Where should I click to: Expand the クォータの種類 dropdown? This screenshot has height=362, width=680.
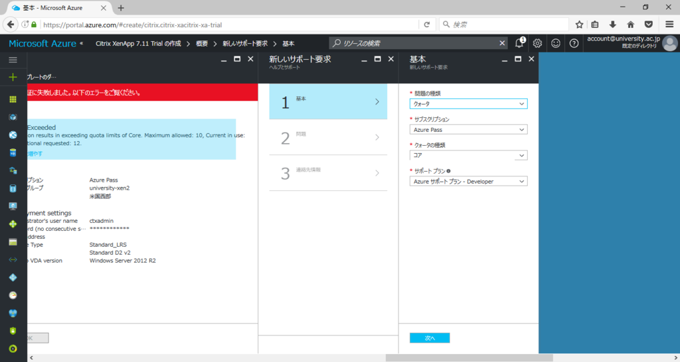[468, 155]
